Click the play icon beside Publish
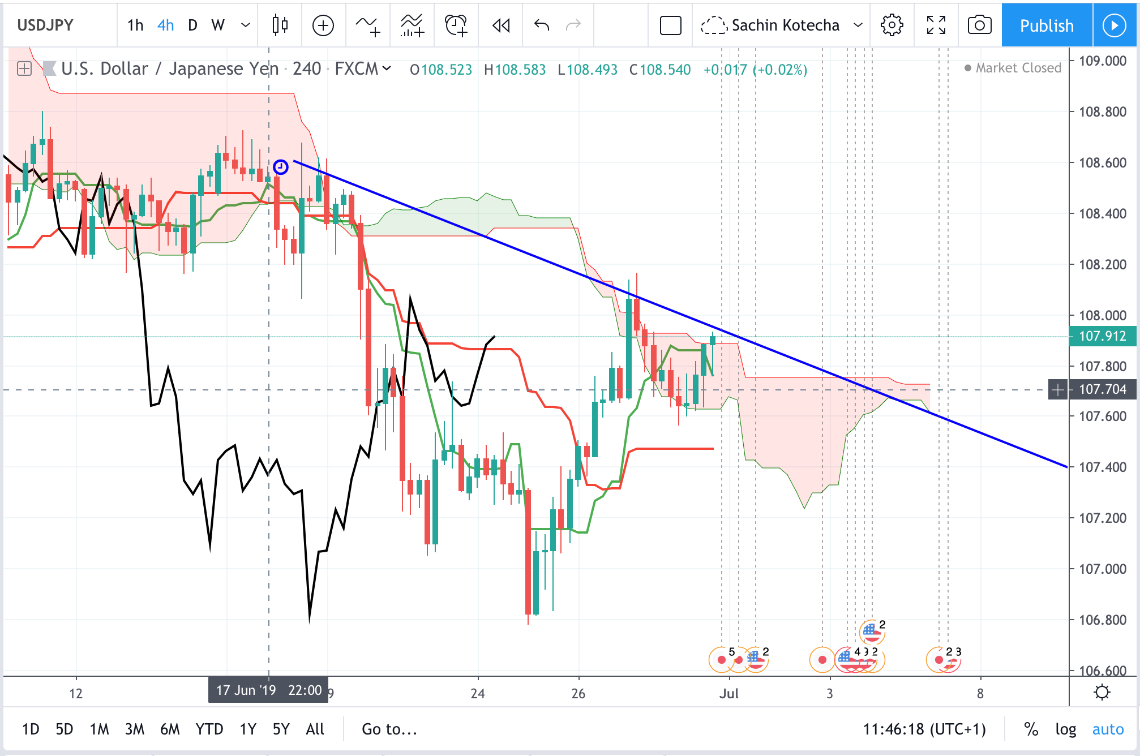1140x756 pixels. [x=1115, y=25]
